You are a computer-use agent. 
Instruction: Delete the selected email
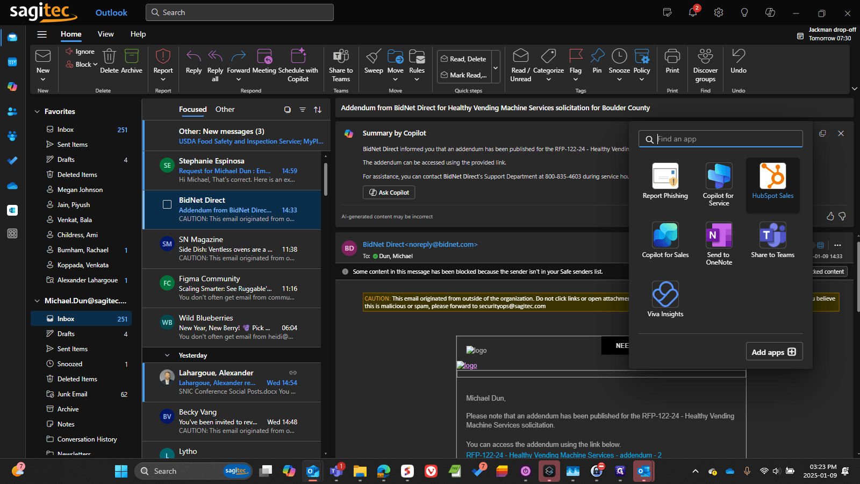coord(109,61)
